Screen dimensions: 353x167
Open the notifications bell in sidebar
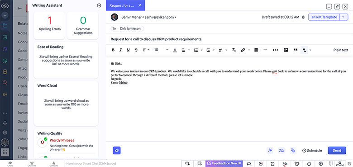(x=5, y=123)
